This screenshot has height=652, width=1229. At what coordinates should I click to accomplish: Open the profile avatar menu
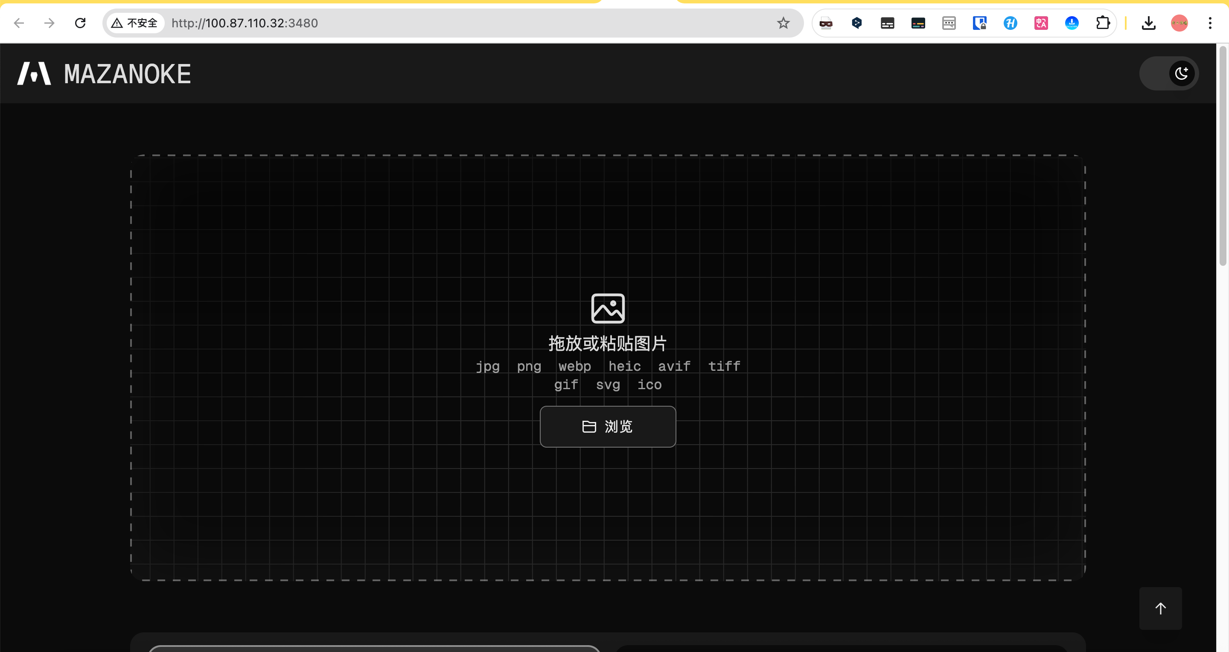(x=1179, y=23)
